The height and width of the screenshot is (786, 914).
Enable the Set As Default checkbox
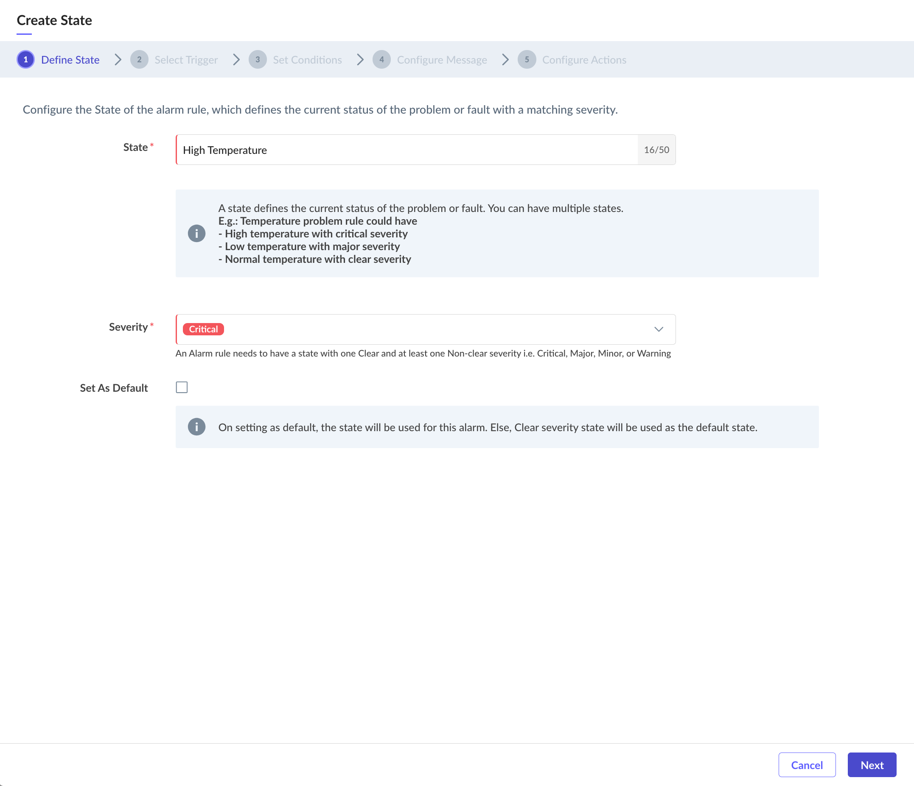pos(182,387)
